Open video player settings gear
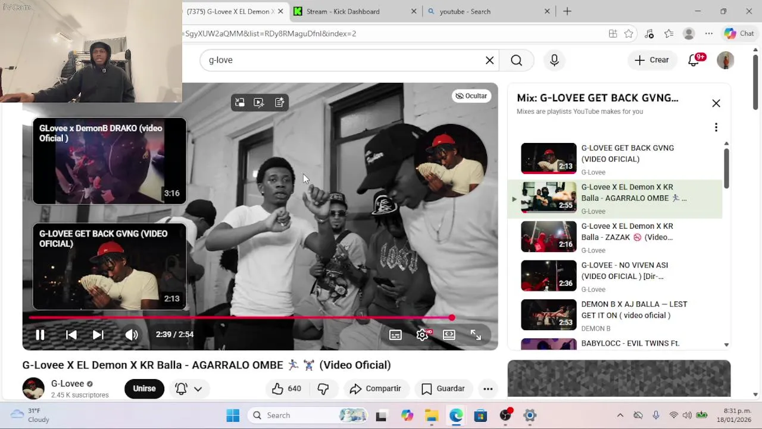This screenshot has width=762, height=429. coord(423,335)
